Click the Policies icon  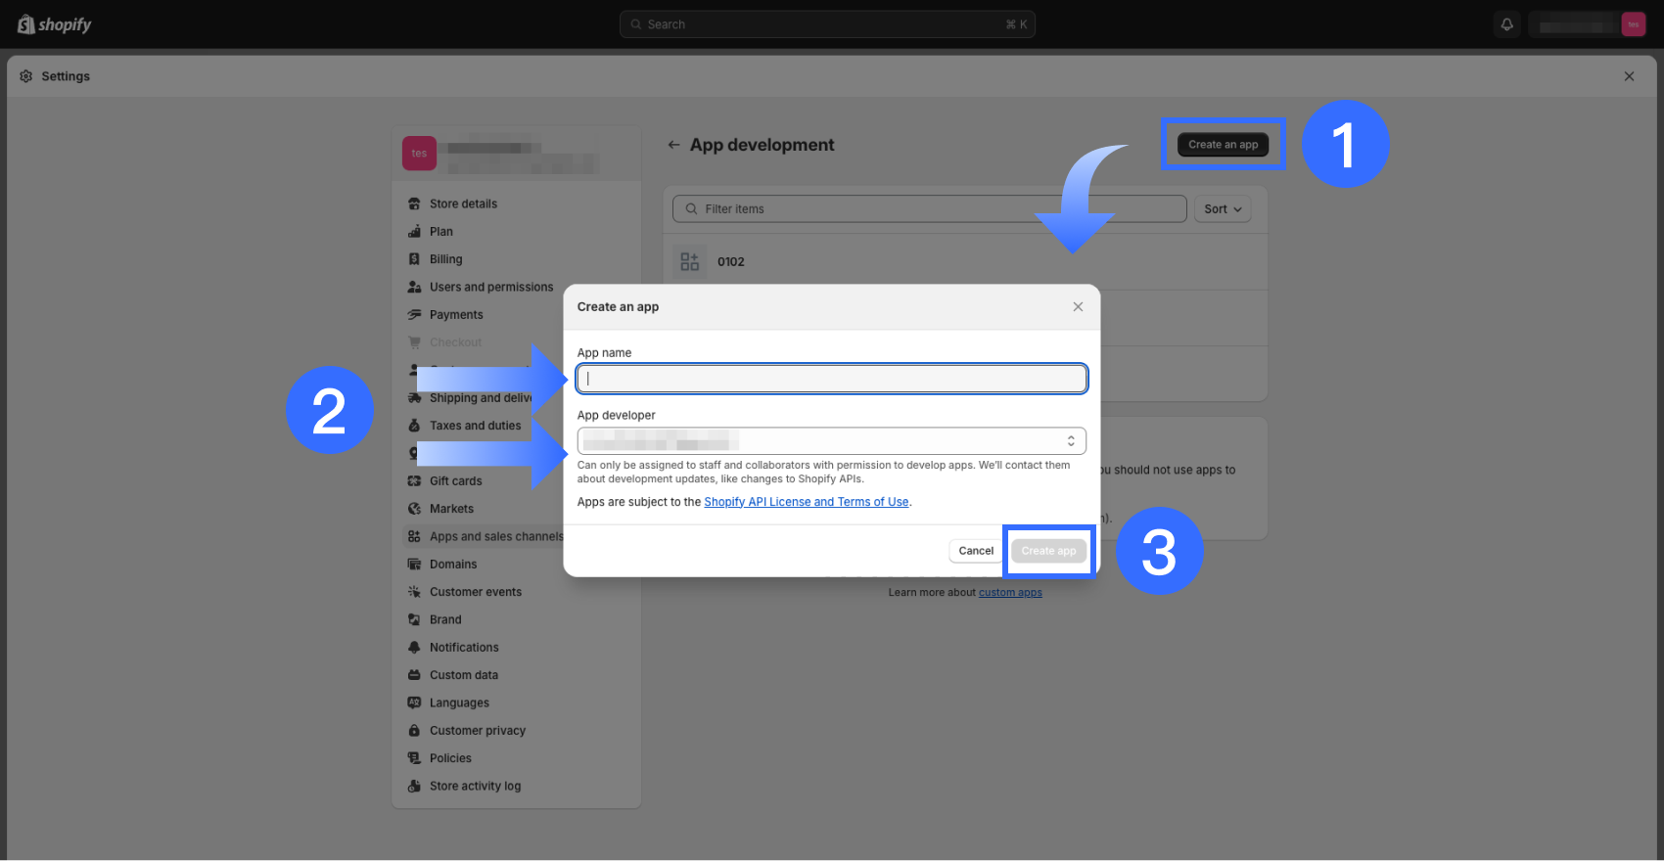(414, 758)
